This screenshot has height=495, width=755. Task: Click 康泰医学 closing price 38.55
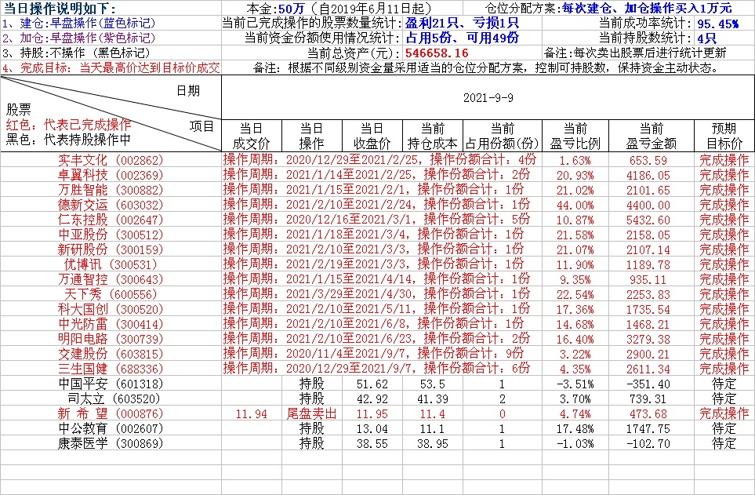[x=372, y=444]
